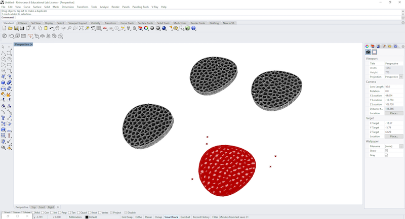Open the Mesh menu
The width and height of the screenshot is (405, 219).
[56, 7]
